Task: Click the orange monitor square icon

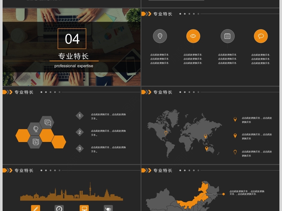Action: (x=84, y=208)
